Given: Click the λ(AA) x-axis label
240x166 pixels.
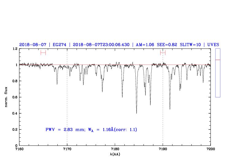Looking at the screenshot, I should coord(115,154).
